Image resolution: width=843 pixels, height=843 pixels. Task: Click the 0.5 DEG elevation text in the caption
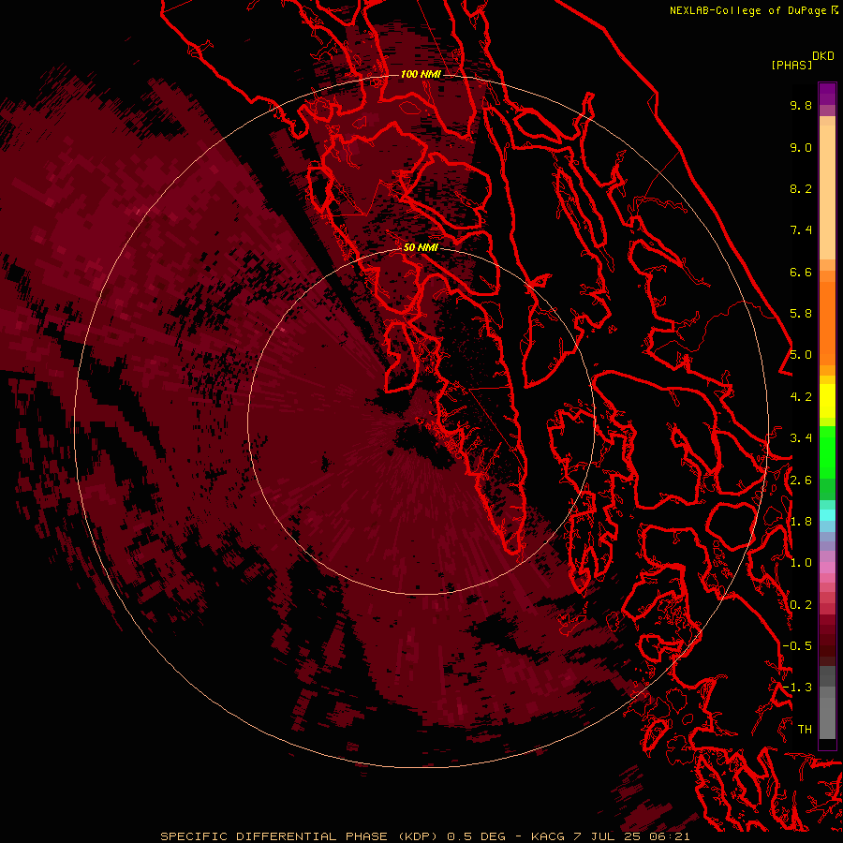coord(477,836)
